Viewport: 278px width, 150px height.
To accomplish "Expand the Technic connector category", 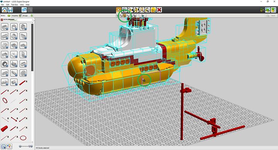I will click(x=14, y=73).
